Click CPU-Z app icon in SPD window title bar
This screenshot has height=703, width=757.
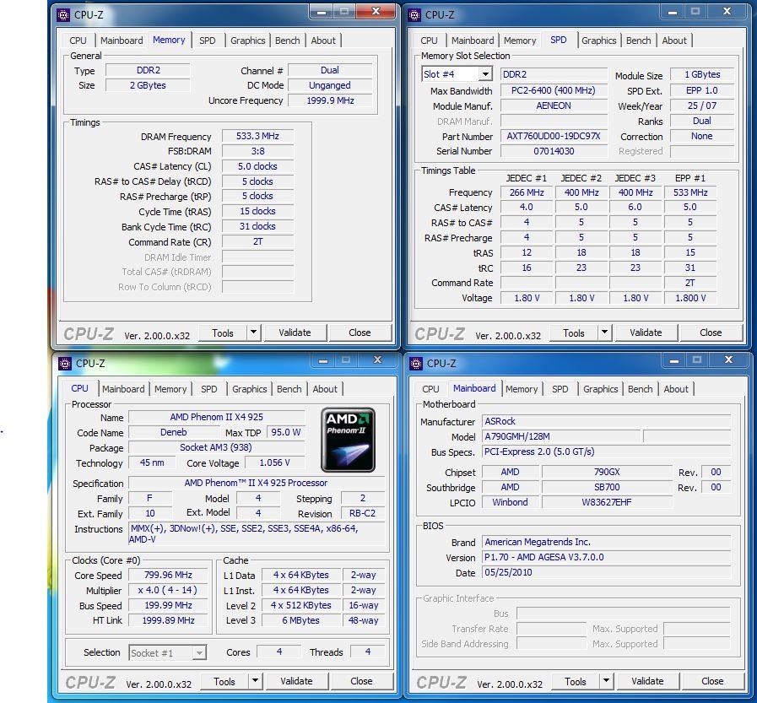414,15
